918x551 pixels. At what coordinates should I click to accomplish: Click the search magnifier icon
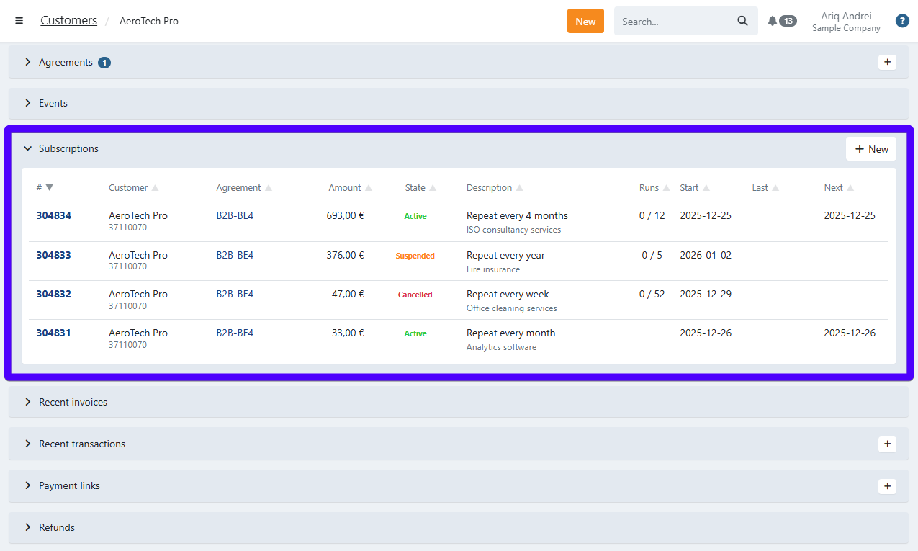[742, 21]
